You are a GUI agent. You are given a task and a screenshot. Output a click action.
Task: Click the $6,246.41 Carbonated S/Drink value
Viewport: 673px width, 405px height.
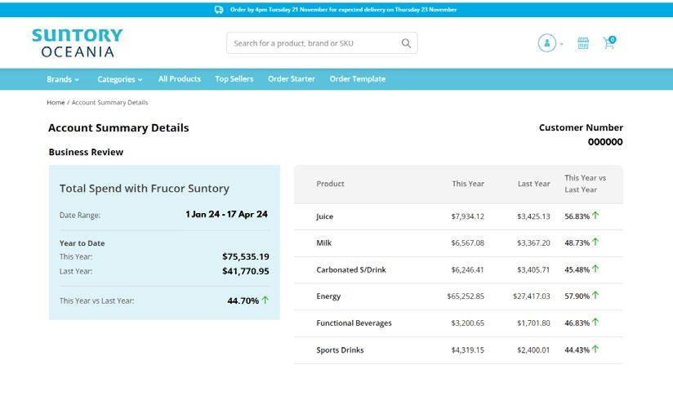pos(467,269)
